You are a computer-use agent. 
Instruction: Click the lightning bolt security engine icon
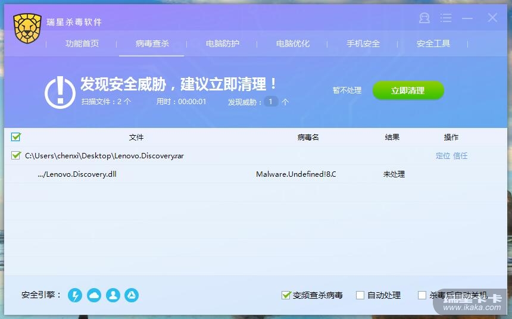tap(75, 295)
